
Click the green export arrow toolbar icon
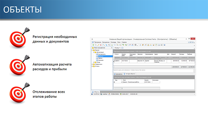[123, 45]
